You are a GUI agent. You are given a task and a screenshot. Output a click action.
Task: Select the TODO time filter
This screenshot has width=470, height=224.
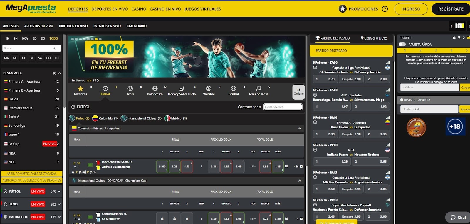click(53, 38)
